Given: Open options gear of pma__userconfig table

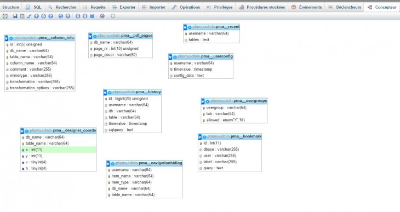Looking at the screenshot, I should (175, 57).
